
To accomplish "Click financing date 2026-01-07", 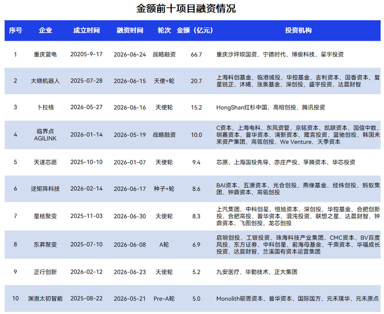I will [130, 162].
